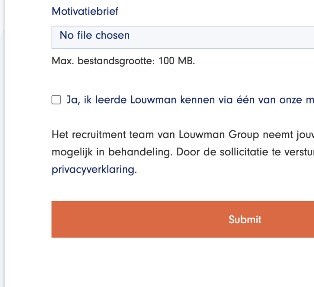Click the grey border strip at the left edge

point(2,143)
